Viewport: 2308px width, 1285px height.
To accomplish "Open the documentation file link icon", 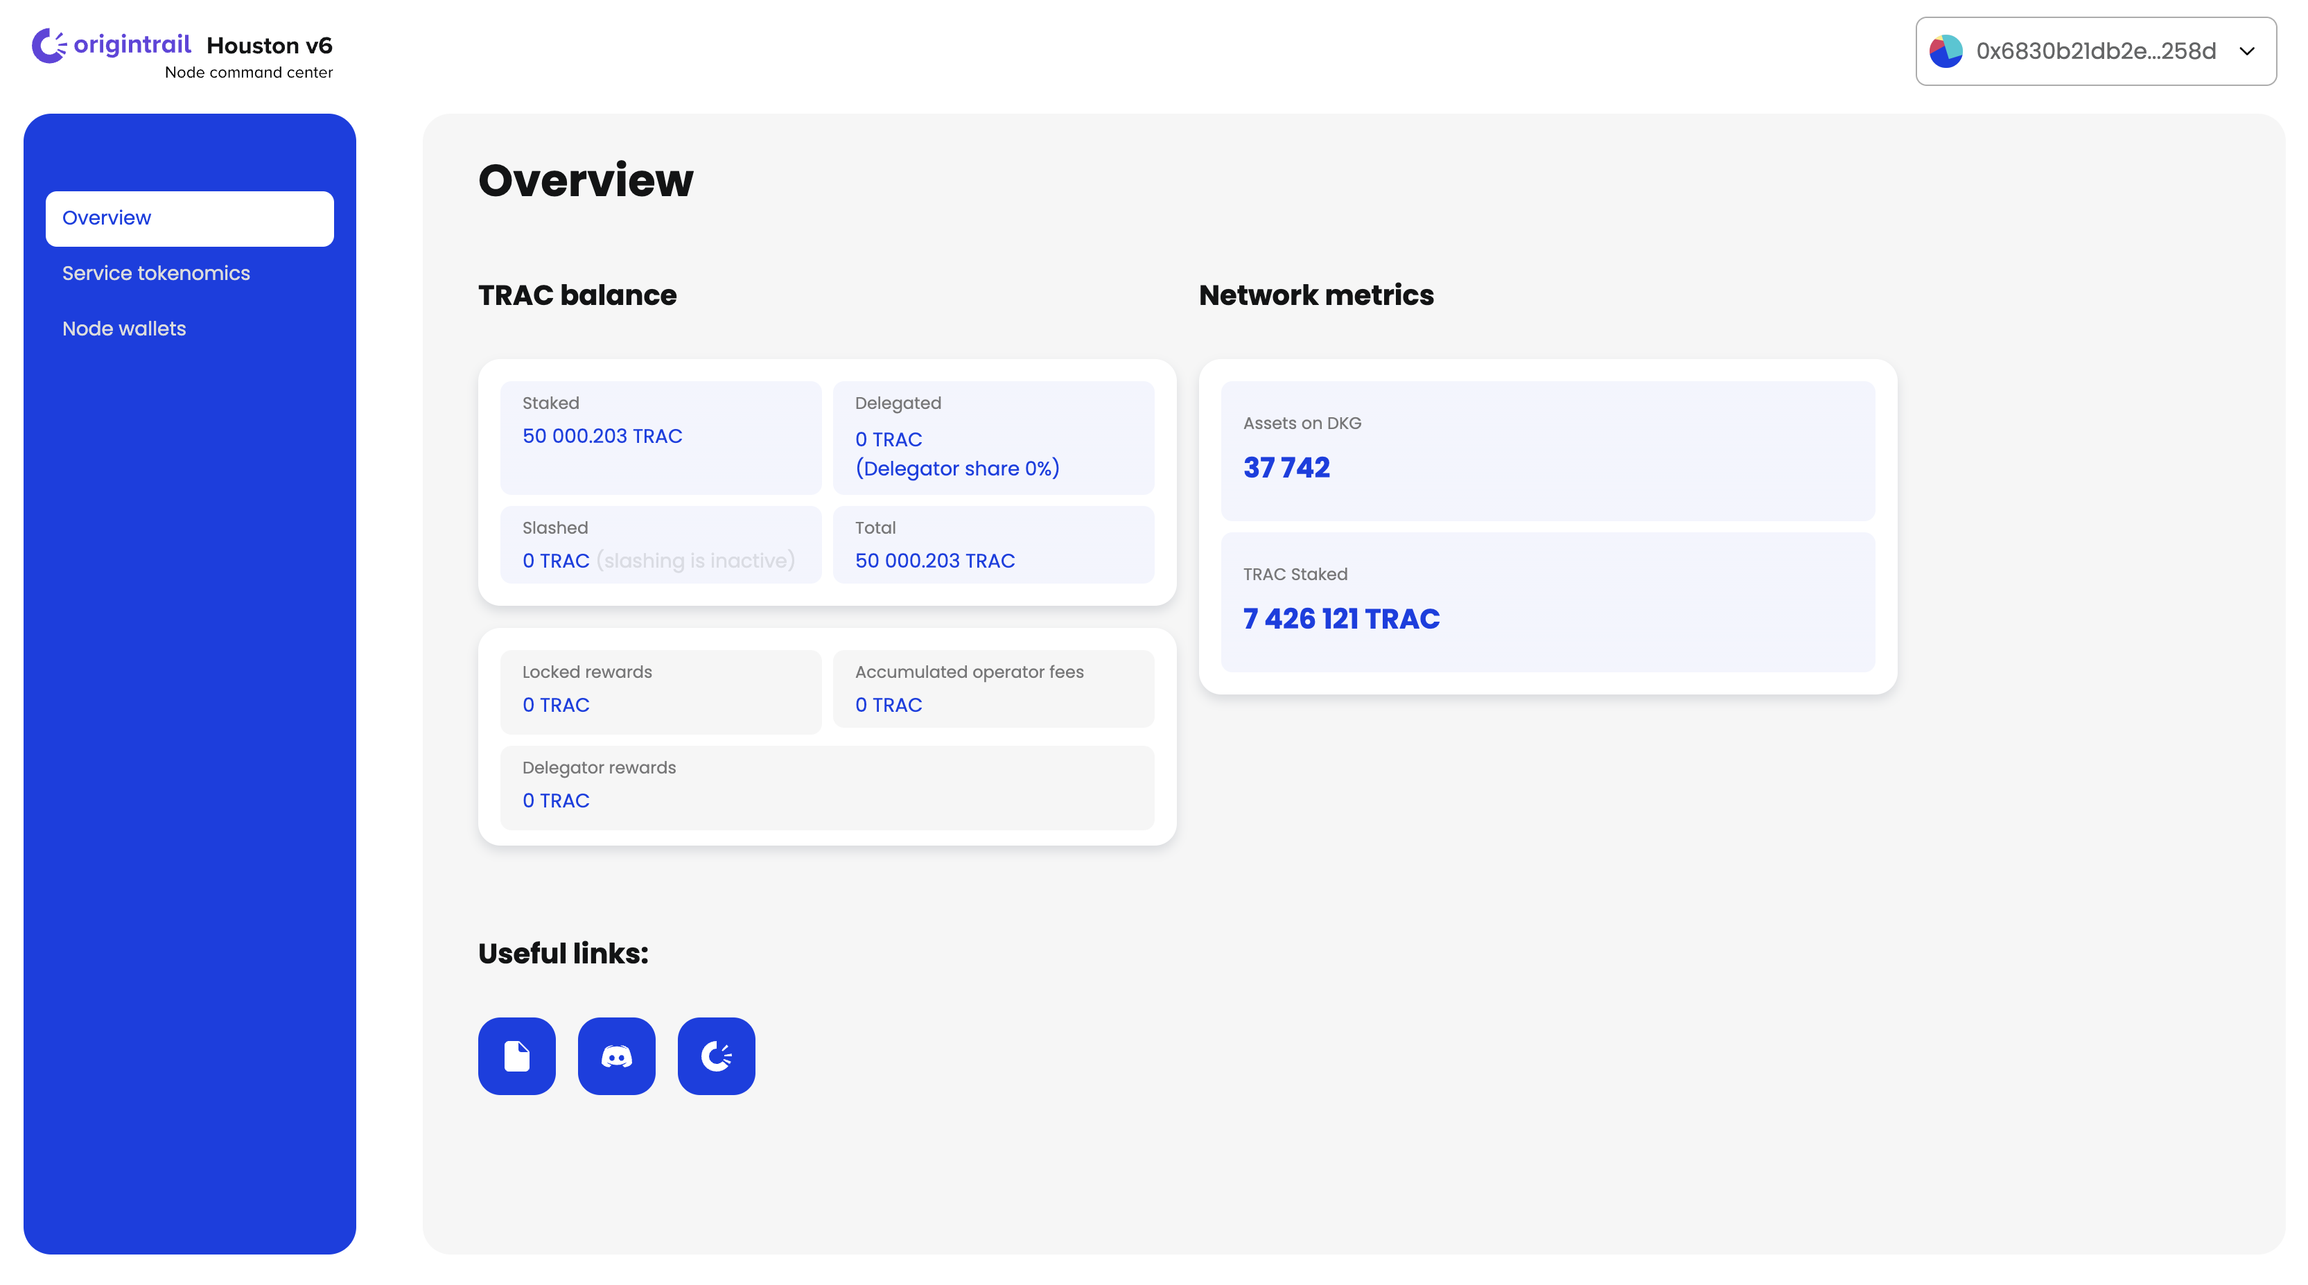I will pos(517,1056).
